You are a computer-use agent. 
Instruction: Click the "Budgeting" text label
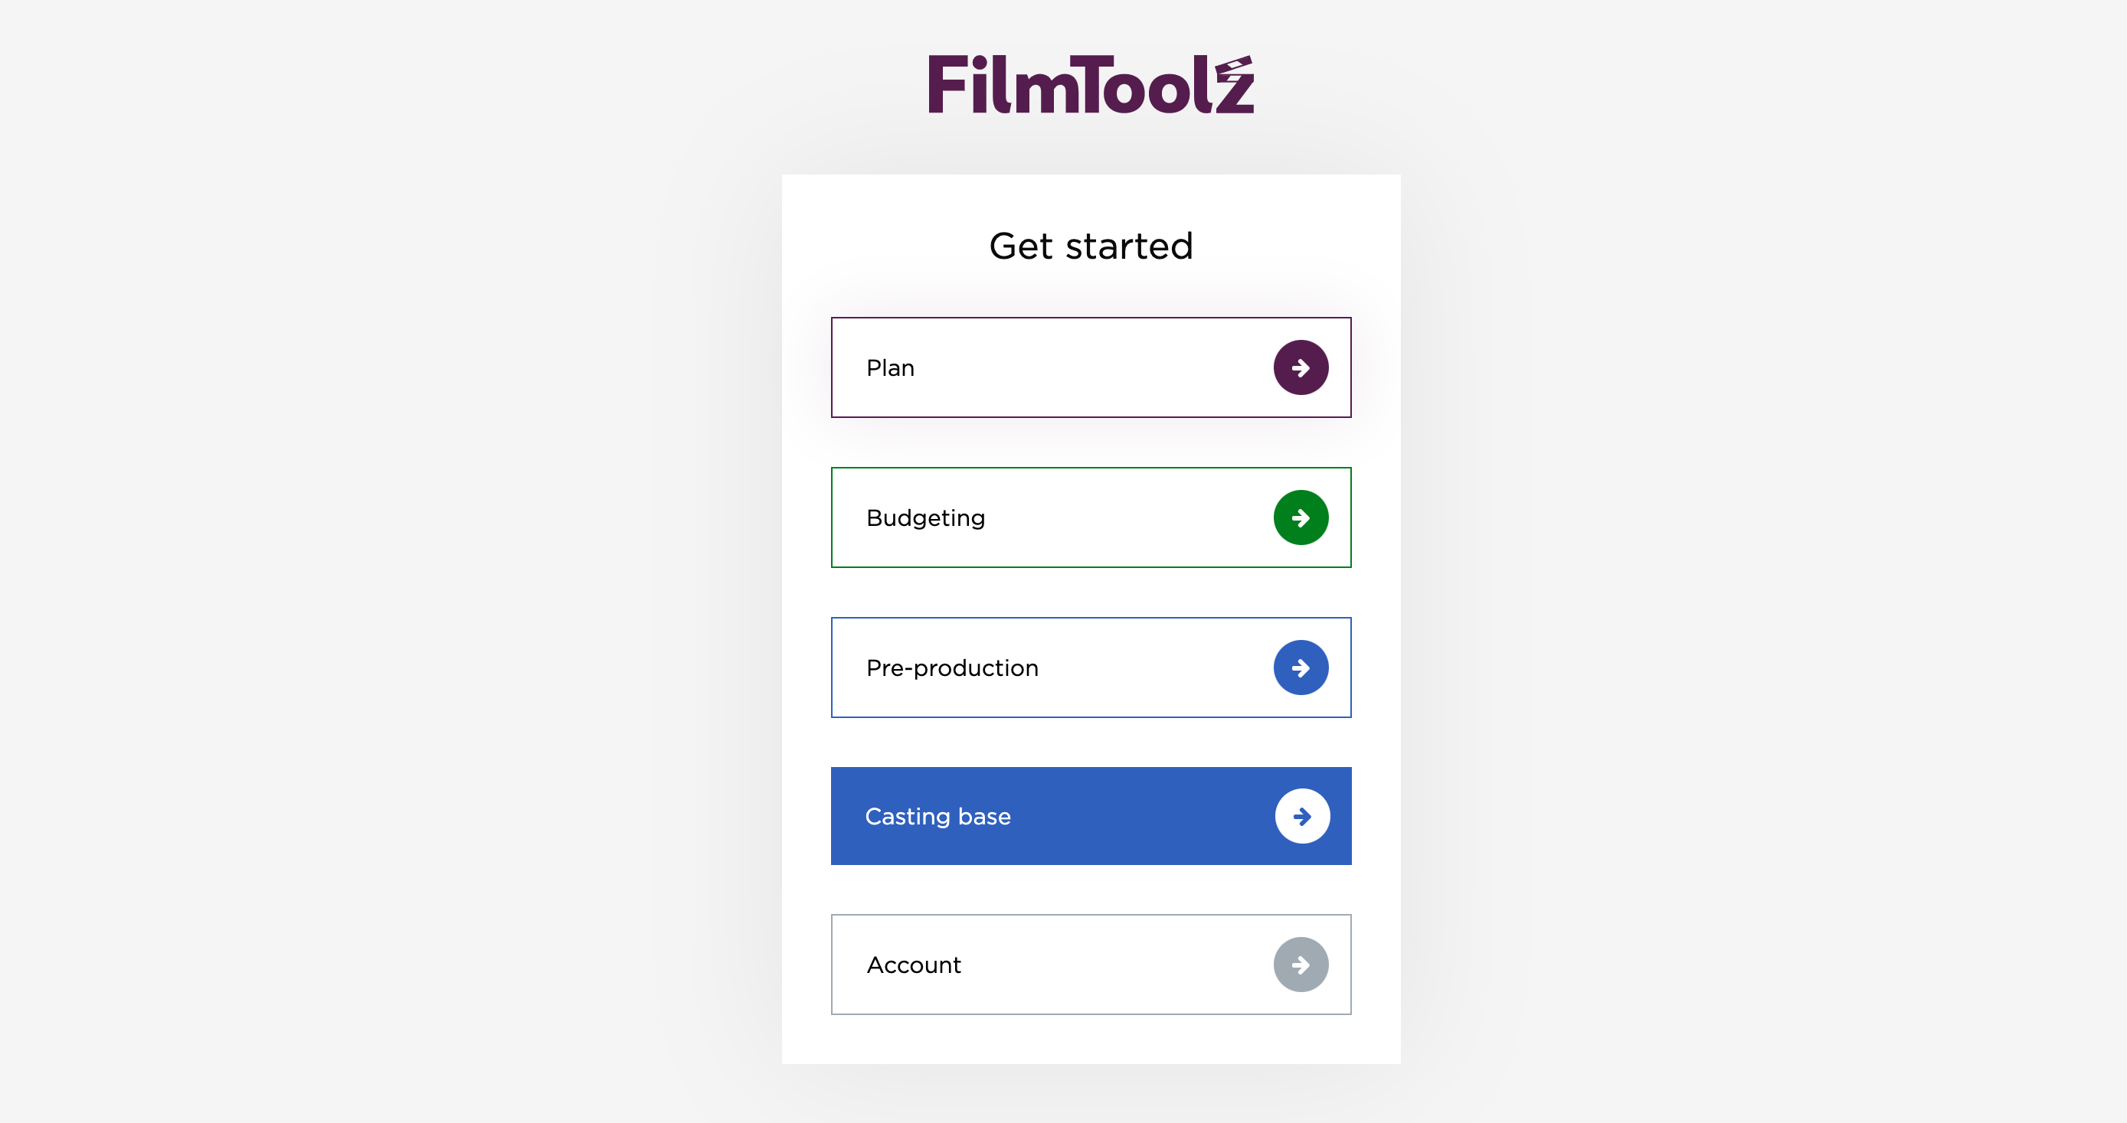coord(925,518)
